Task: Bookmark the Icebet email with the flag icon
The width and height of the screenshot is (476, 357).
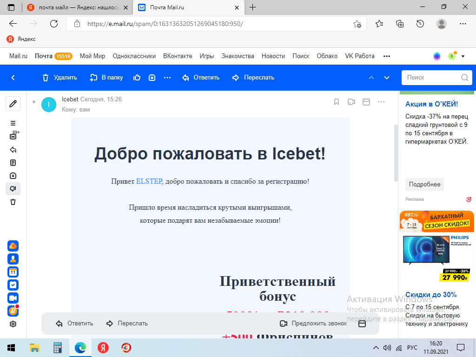Action: 337,101
